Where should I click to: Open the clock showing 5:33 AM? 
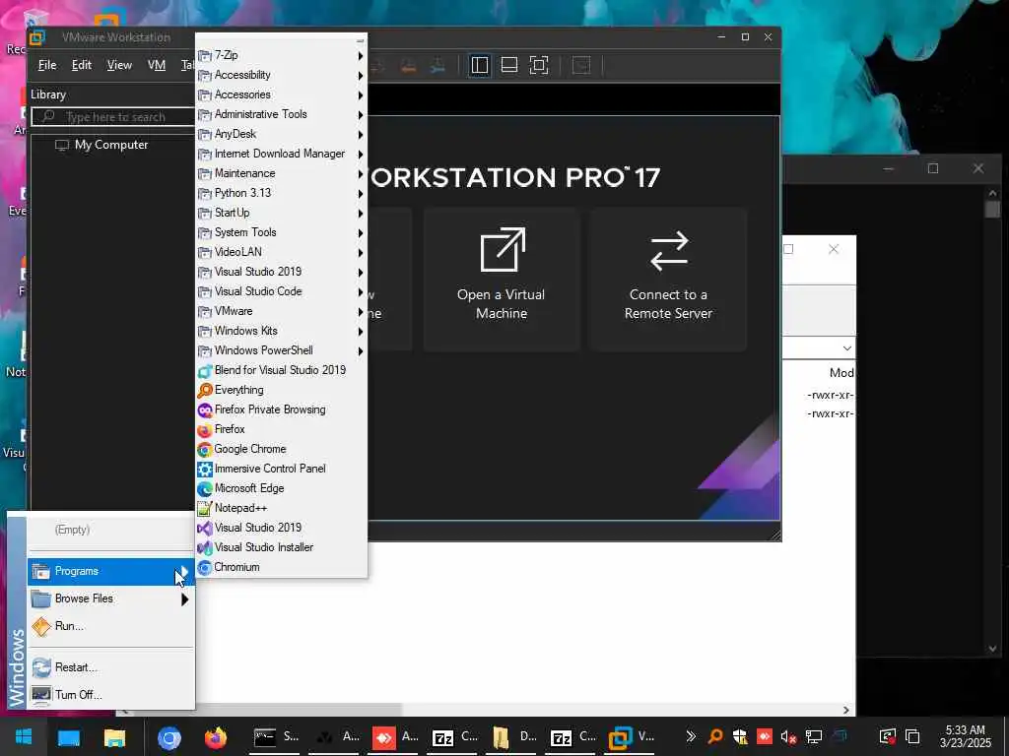click(966, 736)
